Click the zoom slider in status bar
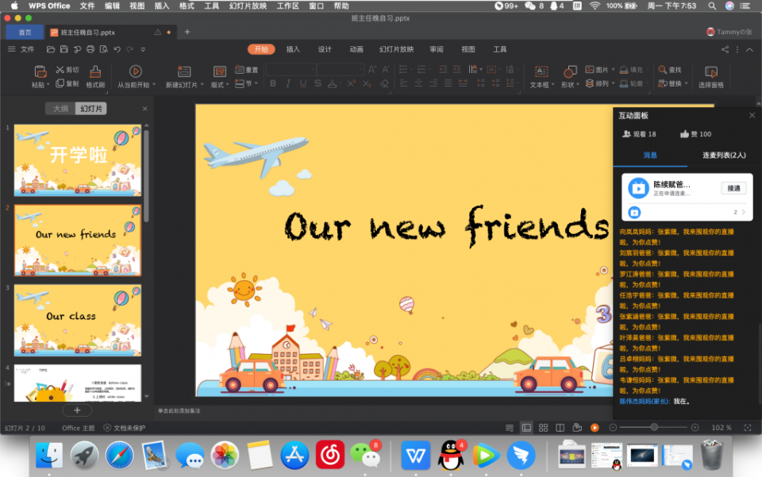 (653, 428)
